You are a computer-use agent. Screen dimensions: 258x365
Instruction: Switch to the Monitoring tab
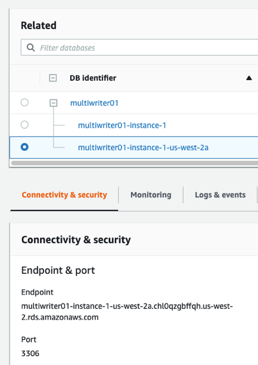[x=151, y=195]
